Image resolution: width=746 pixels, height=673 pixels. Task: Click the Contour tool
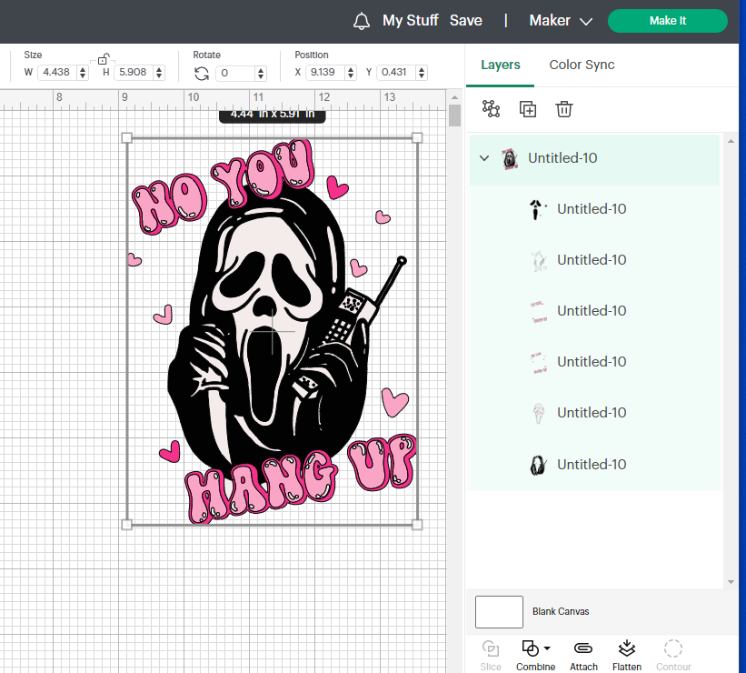point(673,656)
